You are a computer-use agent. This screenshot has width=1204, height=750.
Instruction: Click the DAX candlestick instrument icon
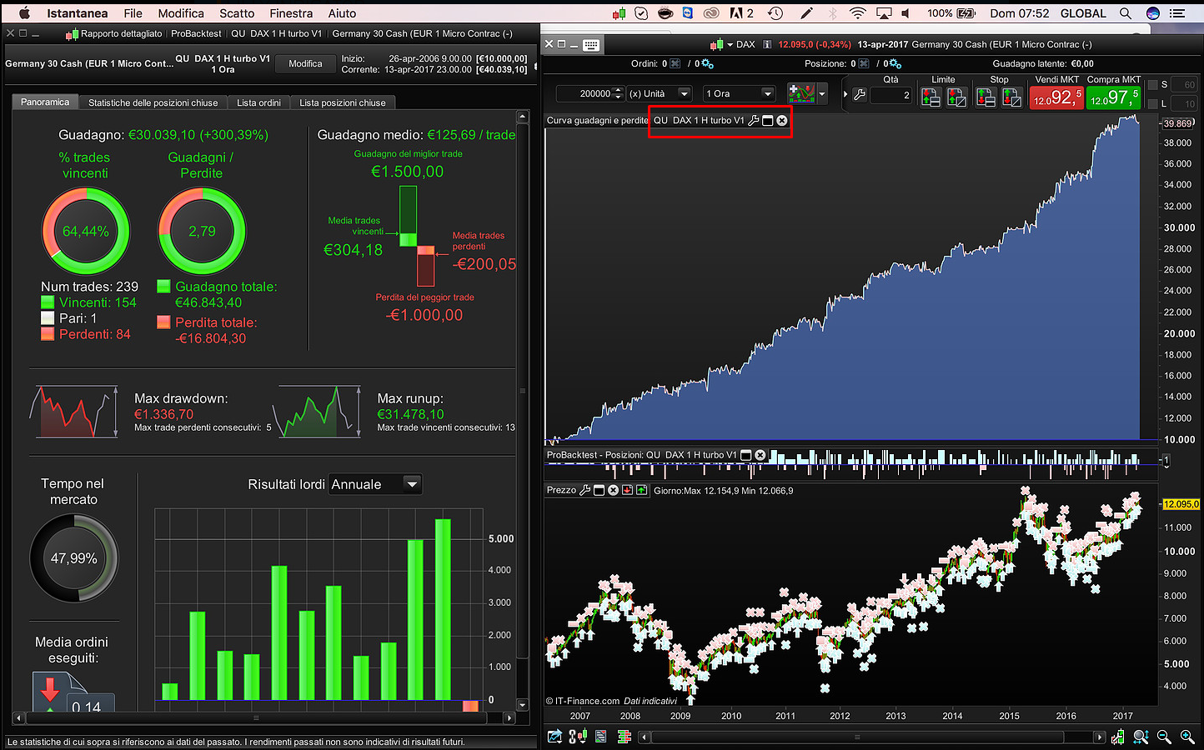coord(716,45)
